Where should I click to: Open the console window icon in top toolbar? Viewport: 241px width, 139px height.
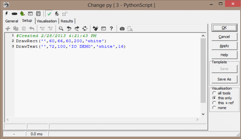coord(30,14)
